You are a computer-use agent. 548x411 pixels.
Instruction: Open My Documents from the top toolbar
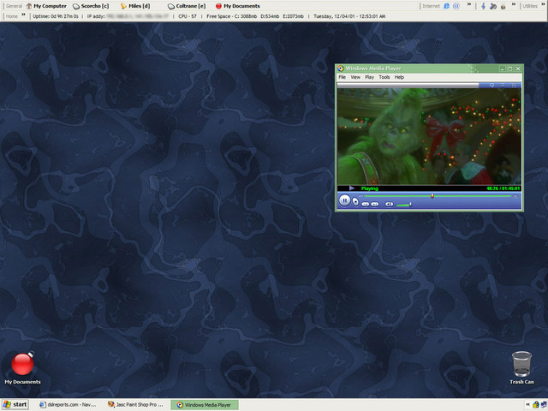[238, 6]
